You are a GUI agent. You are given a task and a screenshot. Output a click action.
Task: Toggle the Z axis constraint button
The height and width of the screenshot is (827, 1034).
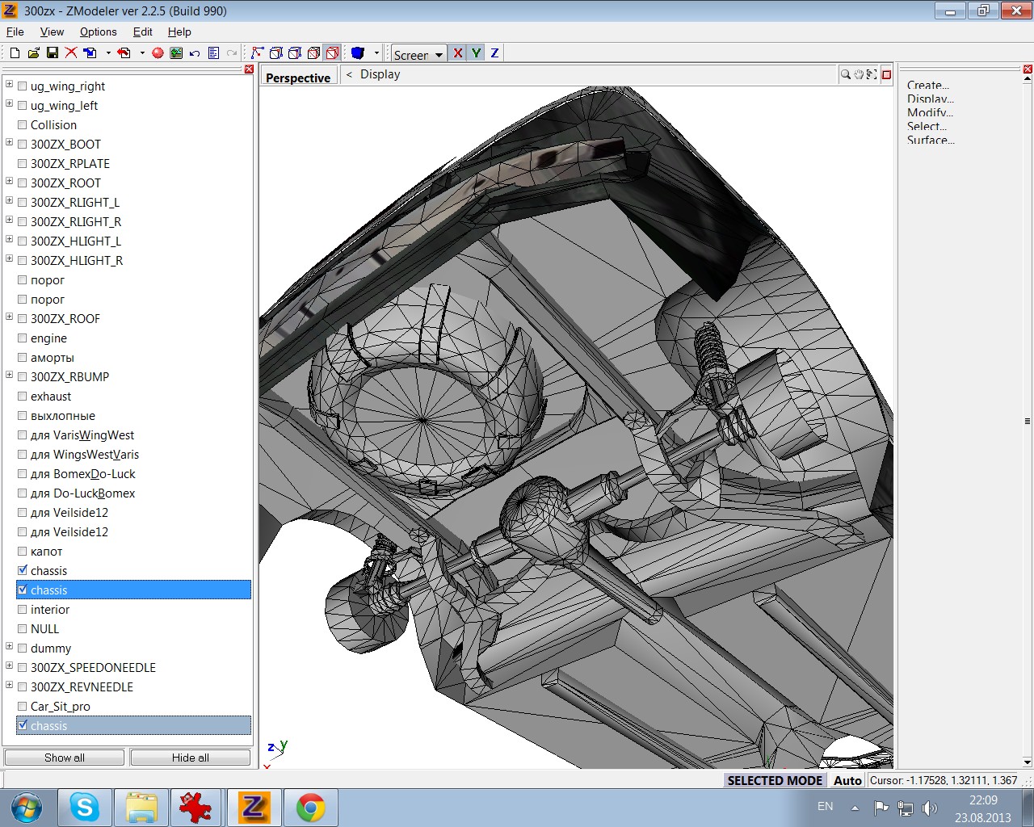coord(494,53)
